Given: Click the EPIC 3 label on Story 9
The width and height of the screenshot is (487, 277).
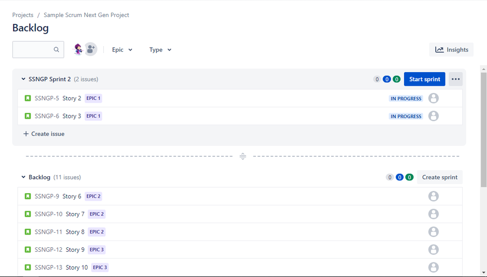Looking at the screenshot, I should [97, 249].
